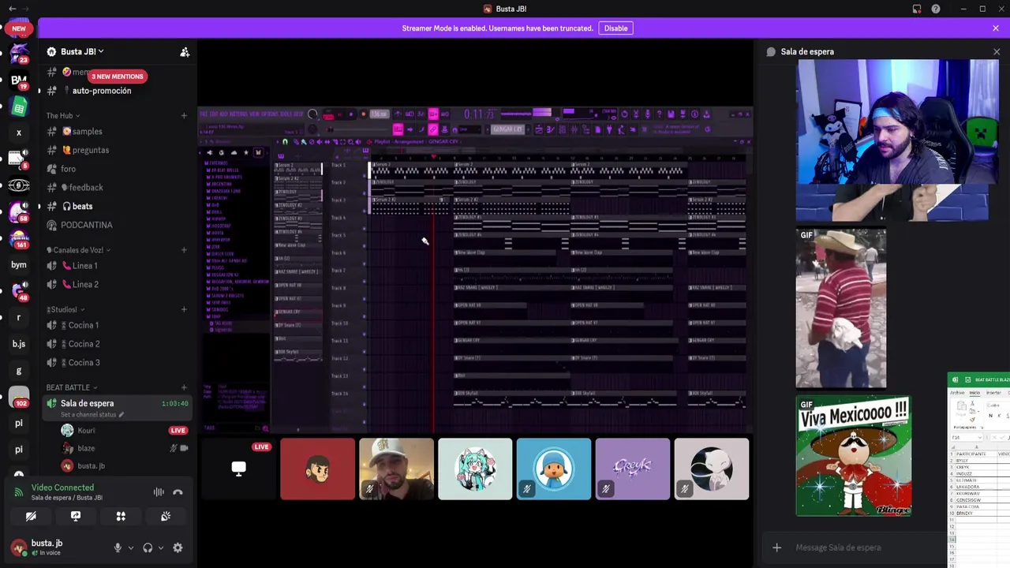The width and height of the screenshot is (1010, 568).
Task: Collapse the Canales de Voz! category
Action: click(x=78, y=250)
